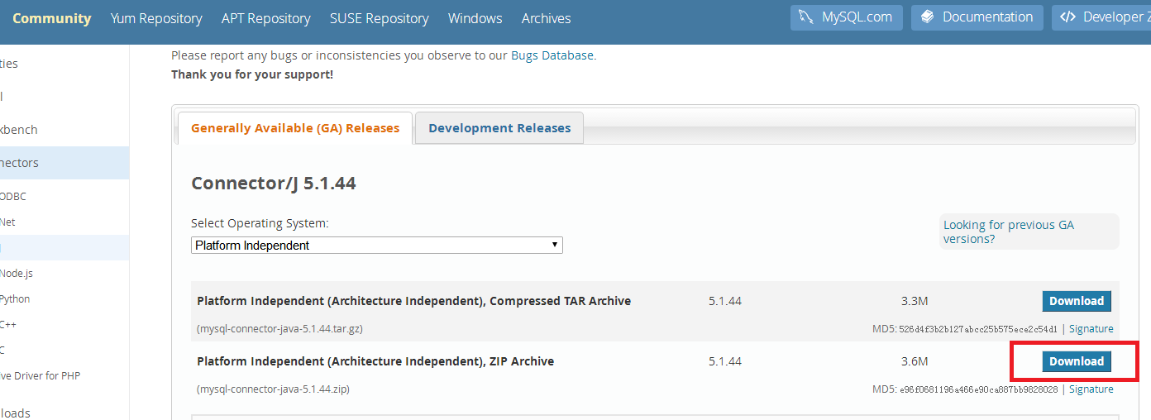Viewport: 1151px width, 420px height.
Task: Open the Documentation button
Action: point(977,17)
